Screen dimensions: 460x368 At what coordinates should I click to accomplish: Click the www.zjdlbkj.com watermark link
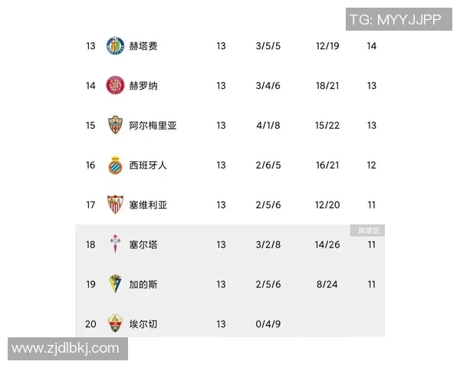click(x=66, y=348)
